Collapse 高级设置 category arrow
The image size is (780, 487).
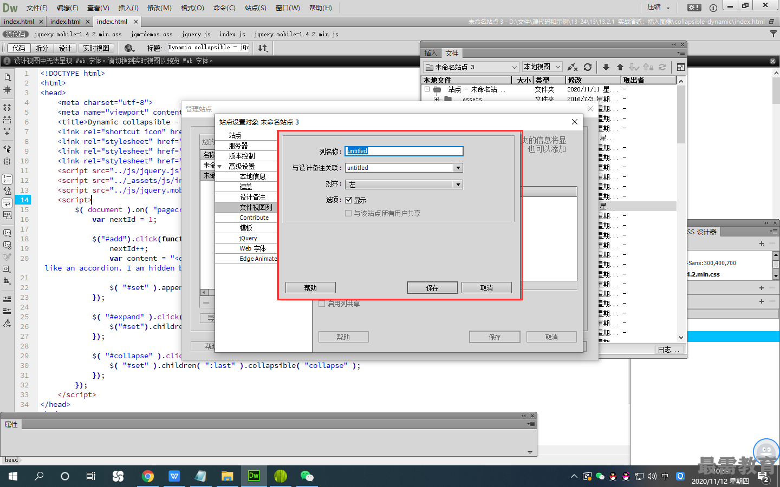click(219, 167)
